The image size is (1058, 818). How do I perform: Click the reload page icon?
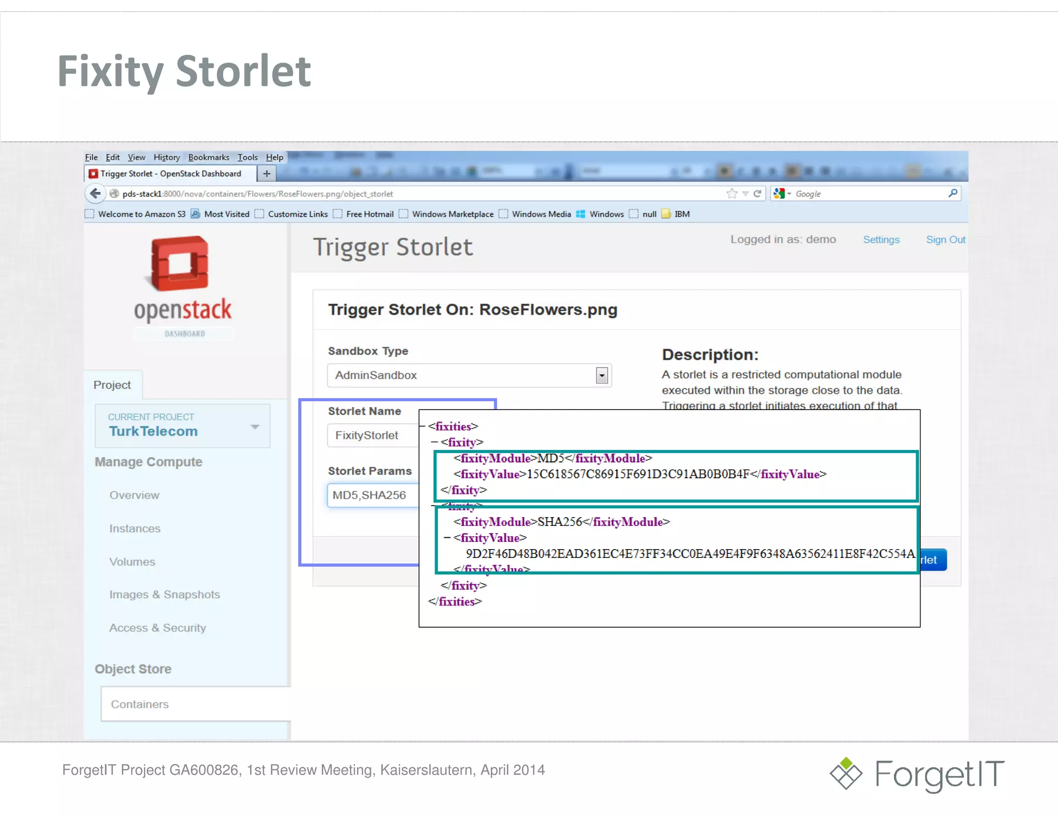click(757, 194)
